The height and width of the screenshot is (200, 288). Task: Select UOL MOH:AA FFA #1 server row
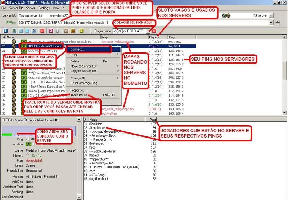98,51
